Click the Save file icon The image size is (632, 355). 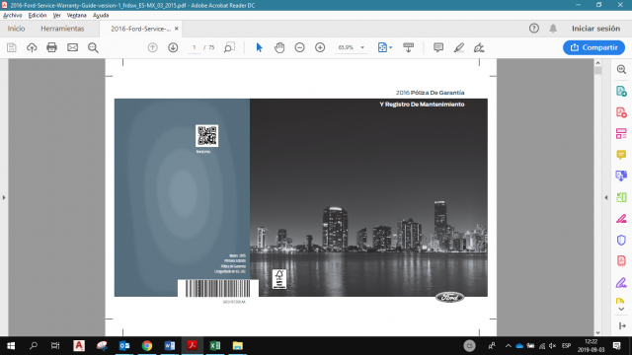pos(12,47)
